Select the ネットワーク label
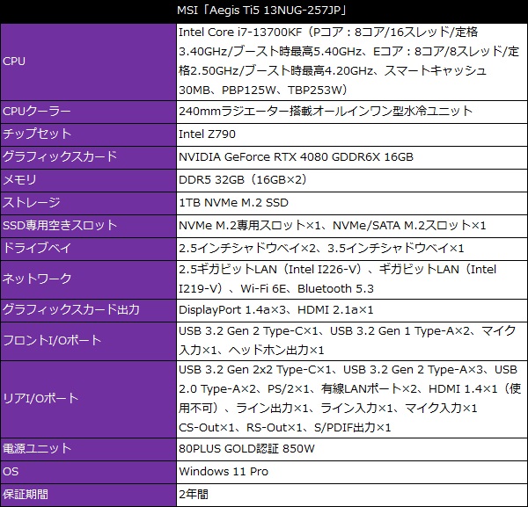 tap(37, 279)
